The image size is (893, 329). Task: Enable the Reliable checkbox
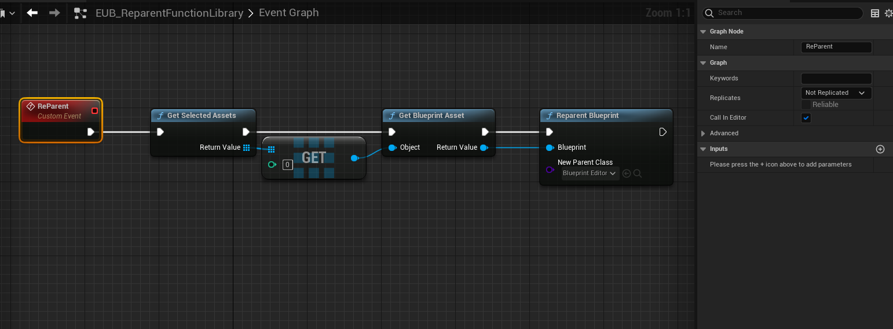(806, 105)
